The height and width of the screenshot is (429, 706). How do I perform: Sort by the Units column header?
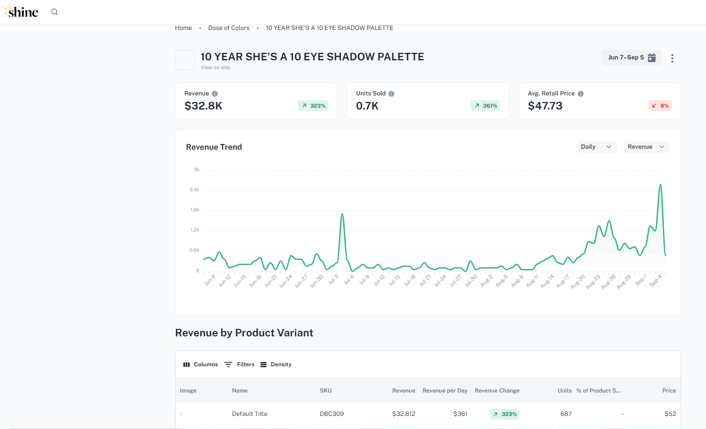[x=565, y=391]
